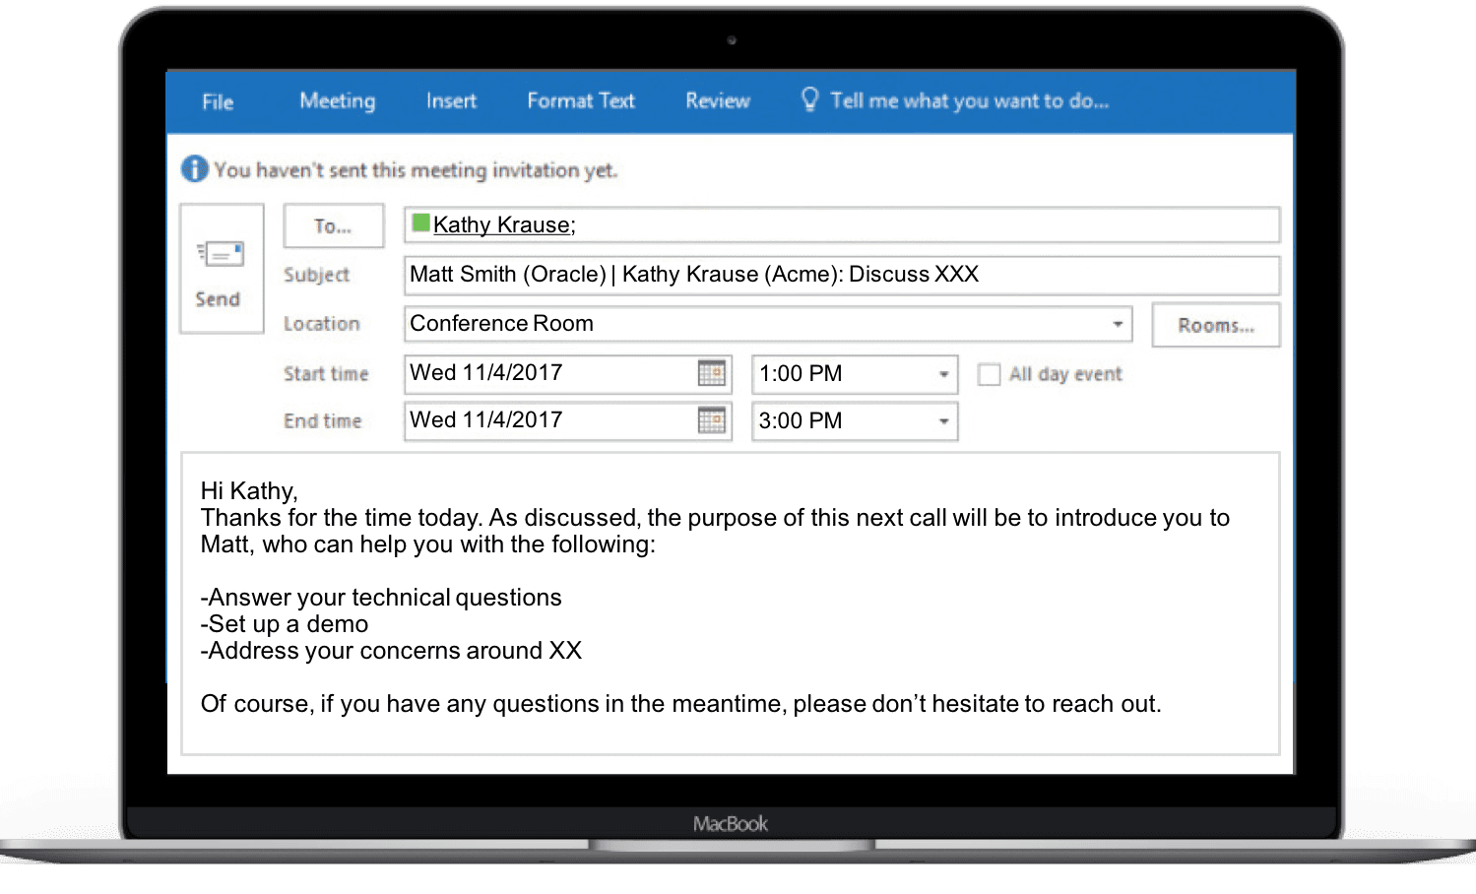The width and height of the screenshot is (1476, 894).
Task: Open the Rooms... finder button
Action: 1216,325
